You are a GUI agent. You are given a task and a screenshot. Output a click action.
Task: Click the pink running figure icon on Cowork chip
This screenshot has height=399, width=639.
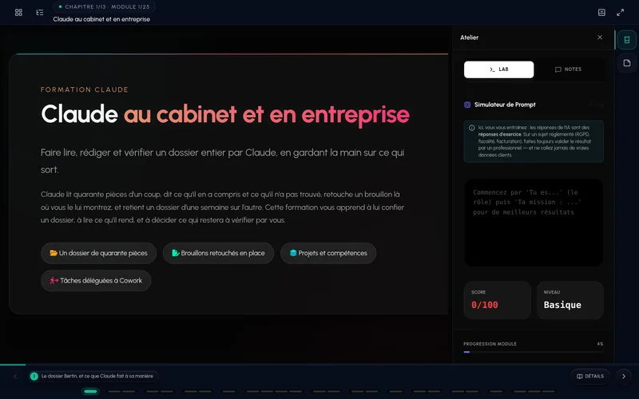54,281
